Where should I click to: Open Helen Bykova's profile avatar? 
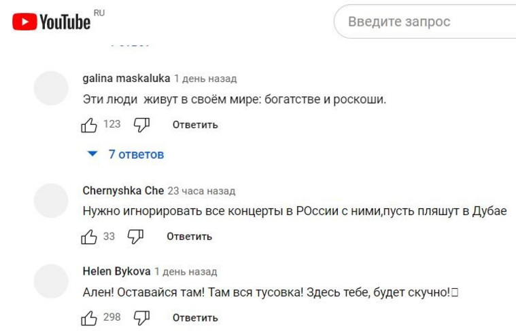pyautogui.click(x=52, y=281)
